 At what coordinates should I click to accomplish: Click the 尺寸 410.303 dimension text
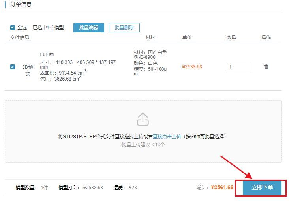78,64
